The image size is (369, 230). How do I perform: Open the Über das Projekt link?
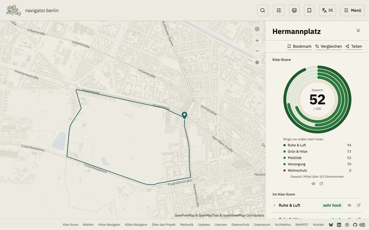164,225
